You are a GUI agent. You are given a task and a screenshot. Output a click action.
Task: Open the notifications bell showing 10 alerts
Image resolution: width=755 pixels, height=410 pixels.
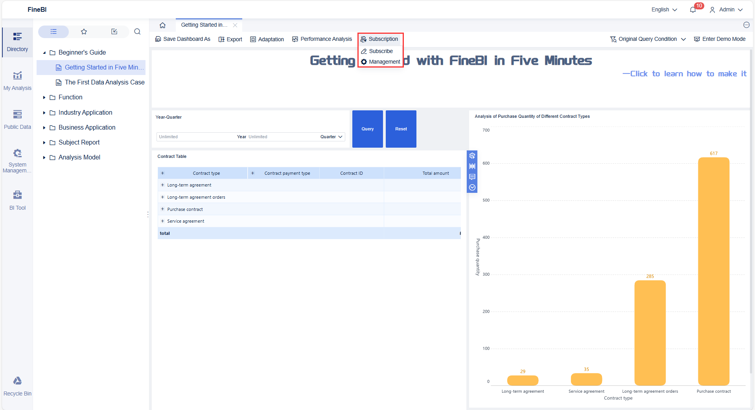[693, 9]
